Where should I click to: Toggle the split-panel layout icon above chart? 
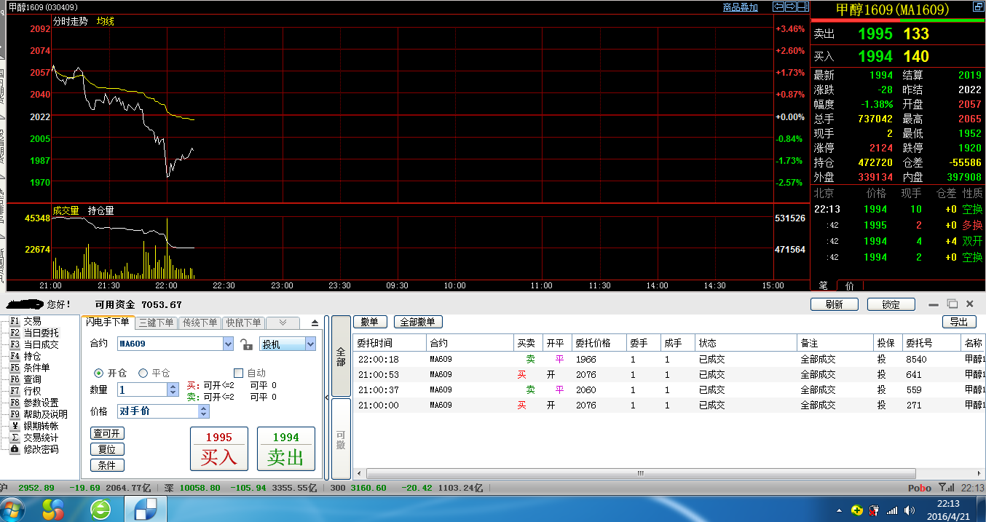pyautogui.click(x=802, y=7)
